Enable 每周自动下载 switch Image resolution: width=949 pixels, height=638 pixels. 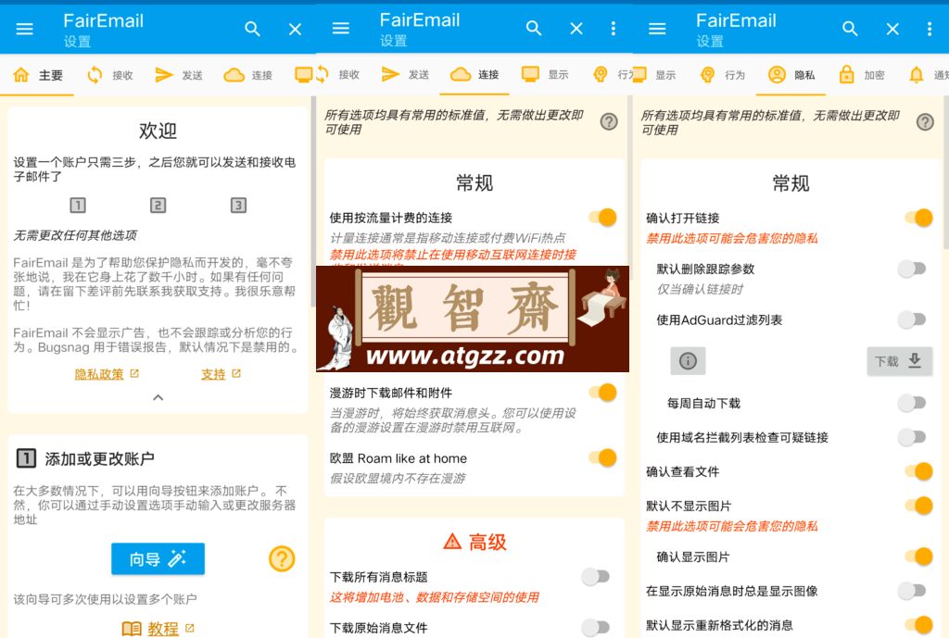pos(912,403)
